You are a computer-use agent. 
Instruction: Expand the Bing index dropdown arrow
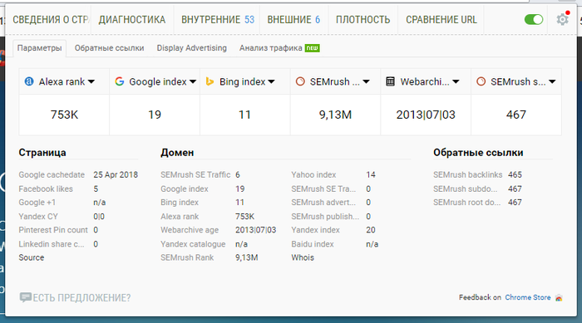point(271,81)
